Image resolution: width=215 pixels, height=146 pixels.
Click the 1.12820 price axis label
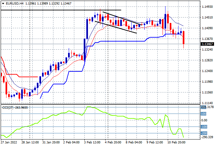[x=207, y=60]
